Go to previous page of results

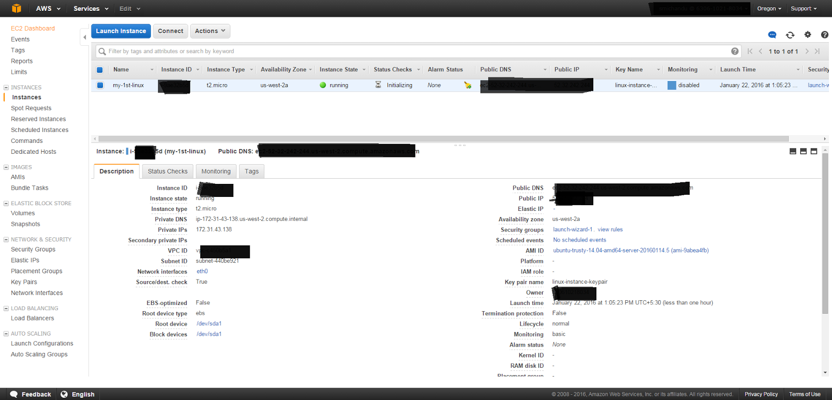click(x=761, y=51)
